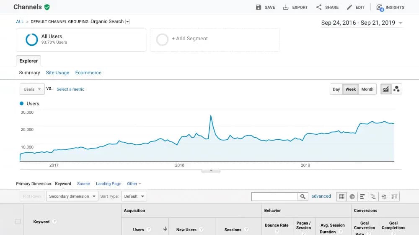Image resolution: width=419 pixels, height=235 pixels.
Task: Check the select-all rows checkbox
Action: pos(18,222)
